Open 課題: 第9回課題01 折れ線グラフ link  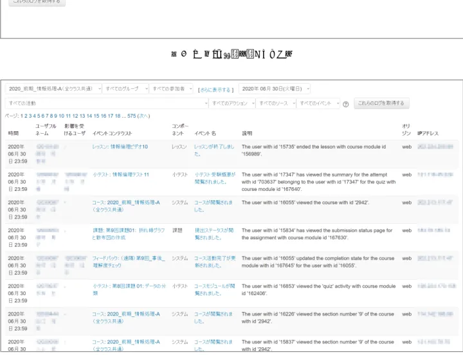pyautogui.click(x=129, y=234)
